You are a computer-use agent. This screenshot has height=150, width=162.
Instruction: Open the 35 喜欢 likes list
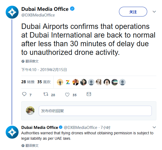[x=44, y=82]
